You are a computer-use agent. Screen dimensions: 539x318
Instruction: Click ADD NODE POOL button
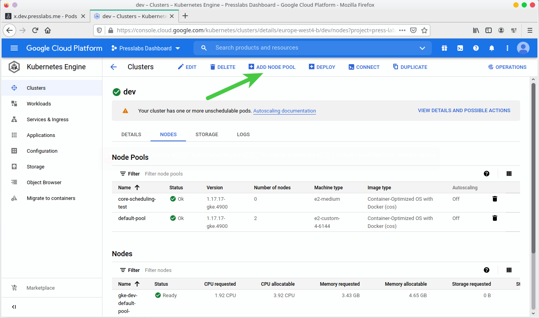pos(272,67)
